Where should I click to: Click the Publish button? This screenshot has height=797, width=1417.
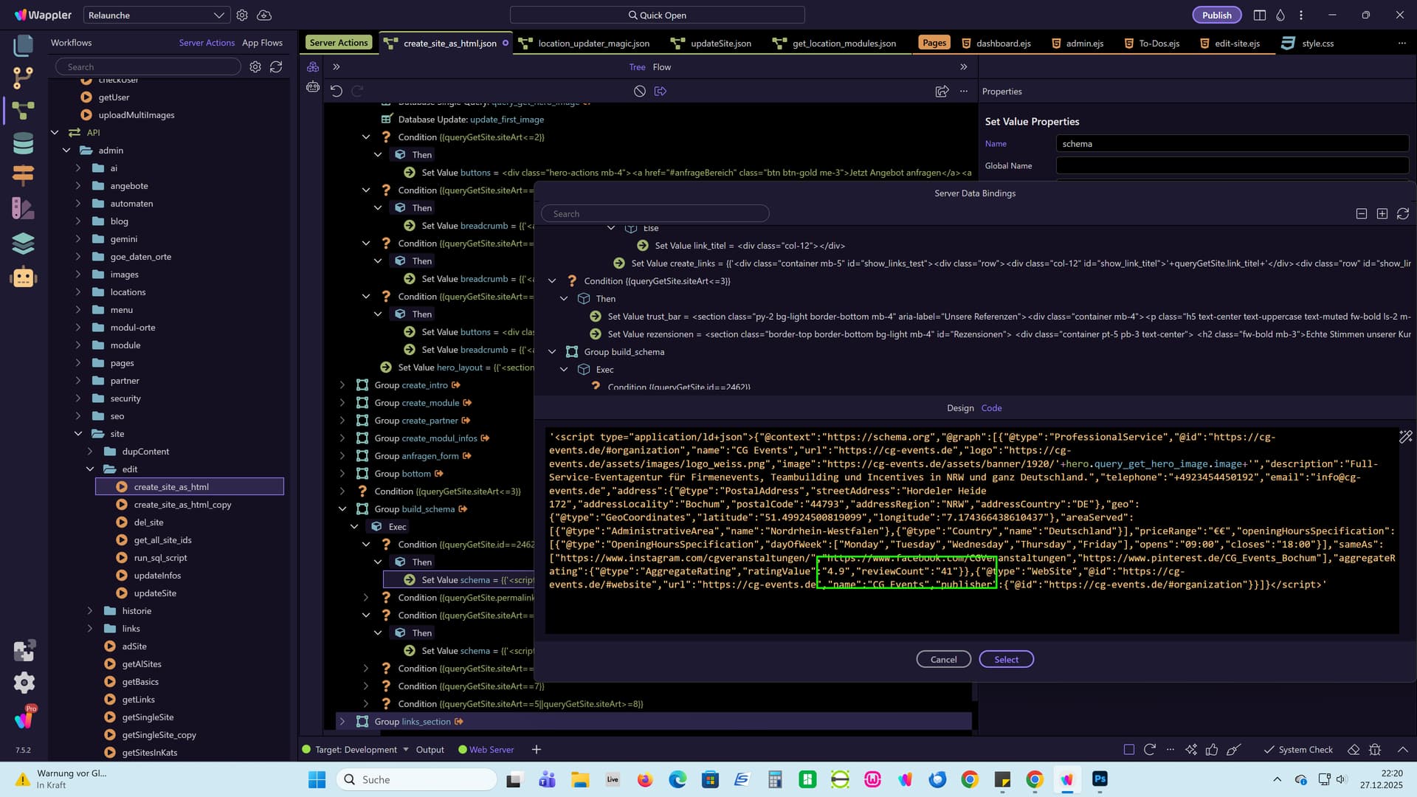pyautogui.click(x=1216, y=15)
